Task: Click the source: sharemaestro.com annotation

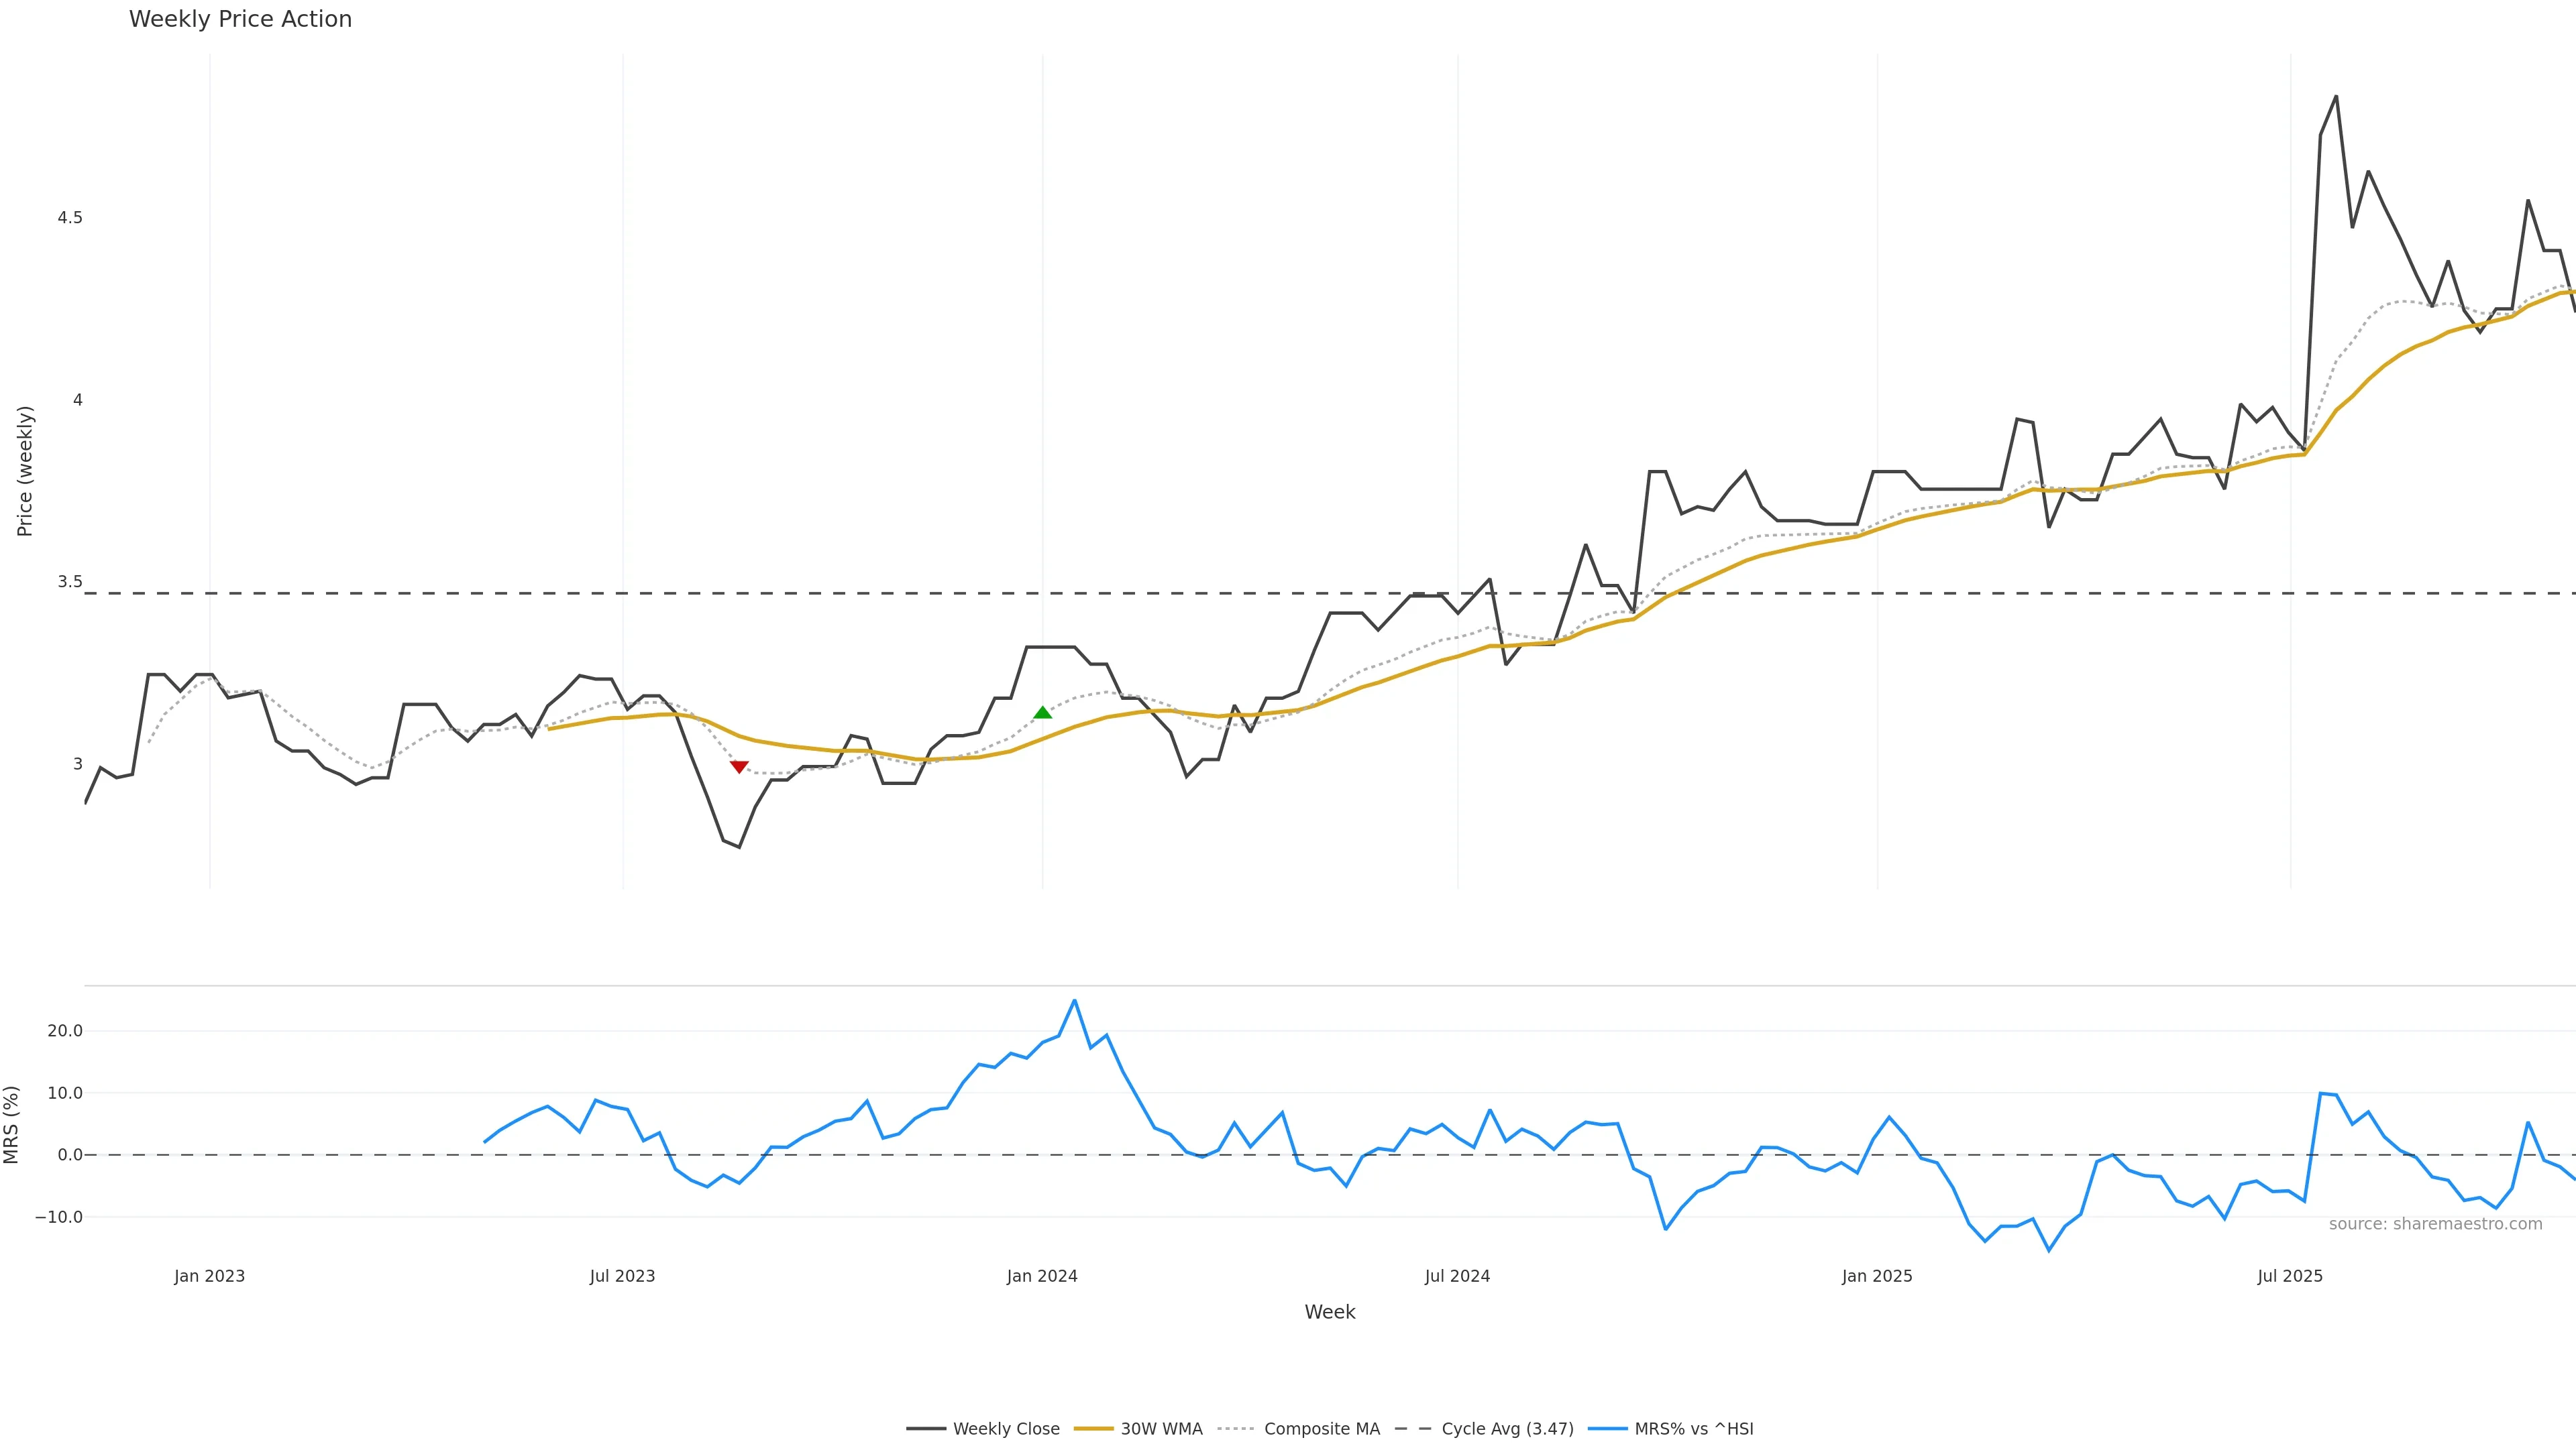Action: coord(2435,1224)
